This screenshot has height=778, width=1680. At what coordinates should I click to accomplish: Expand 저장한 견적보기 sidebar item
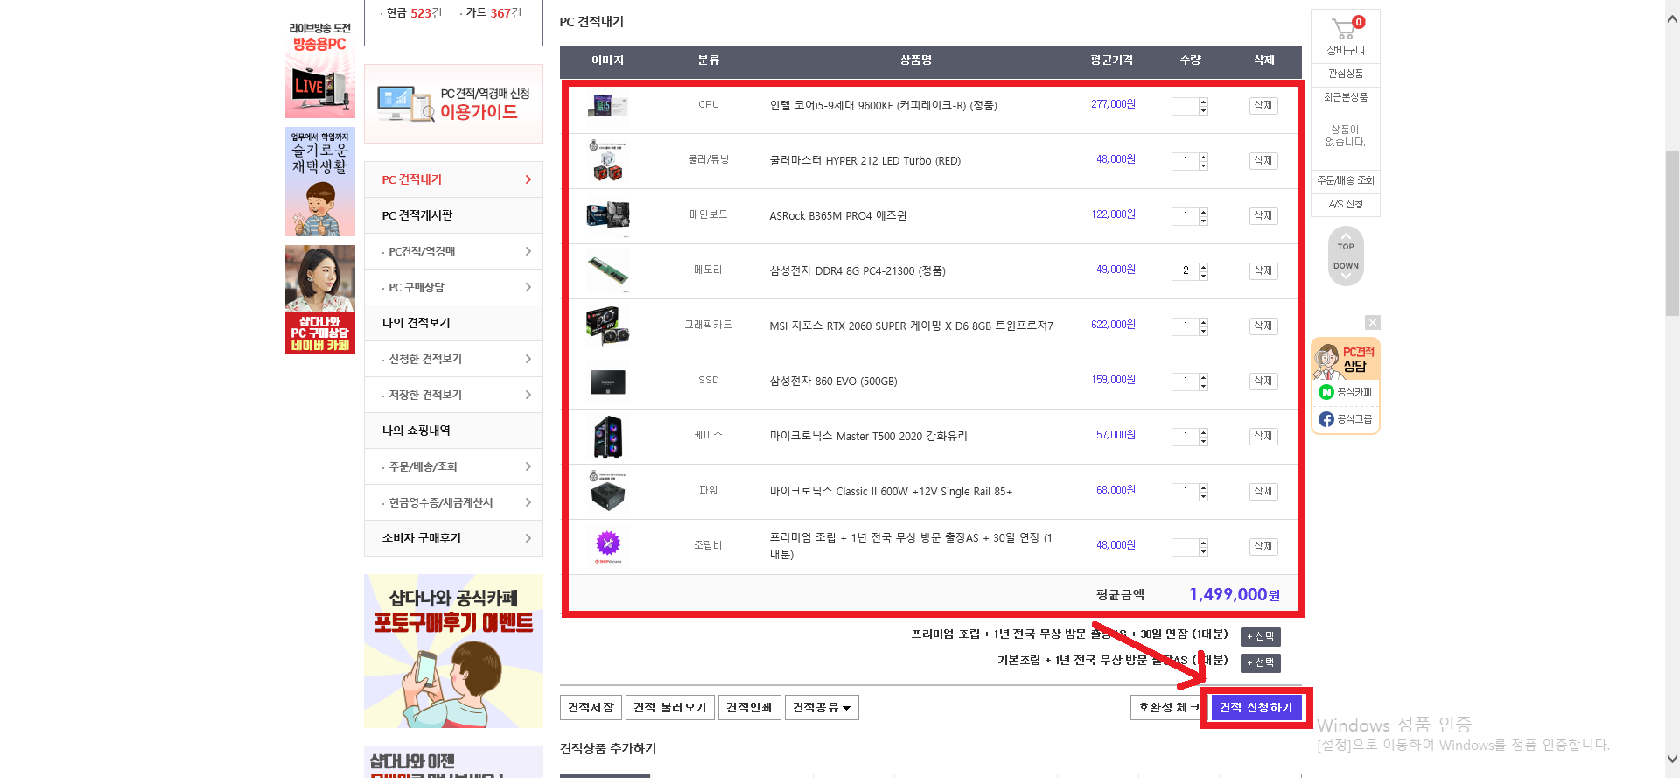[x=453, y=395]
